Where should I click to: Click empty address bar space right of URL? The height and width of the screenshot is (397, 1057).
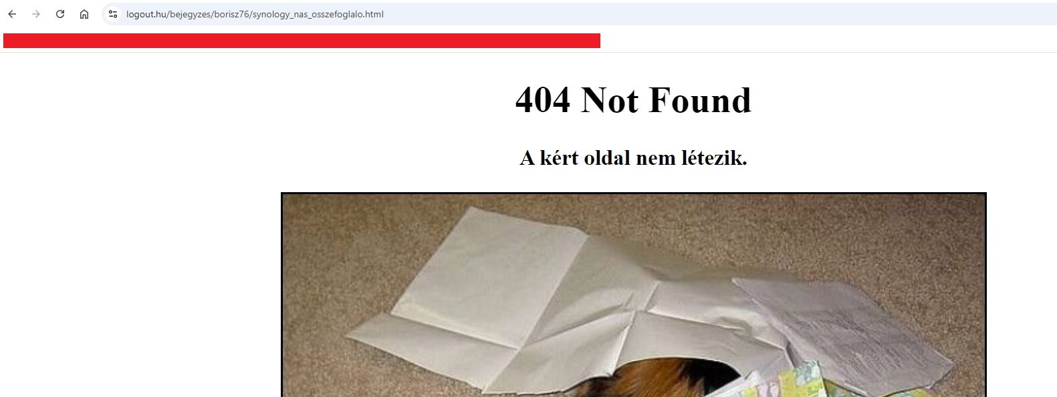(715, 14)
